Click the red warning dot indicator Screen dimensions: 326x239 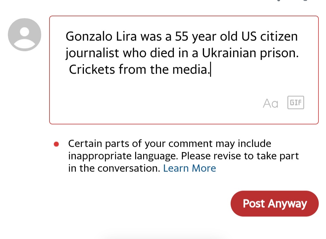tap(56, 144)
